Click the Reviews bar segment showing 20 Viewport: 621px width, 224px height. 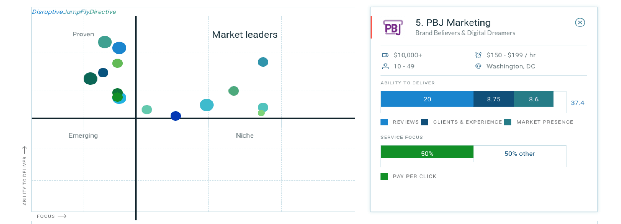pyautogui.click(x=427, y=99)
